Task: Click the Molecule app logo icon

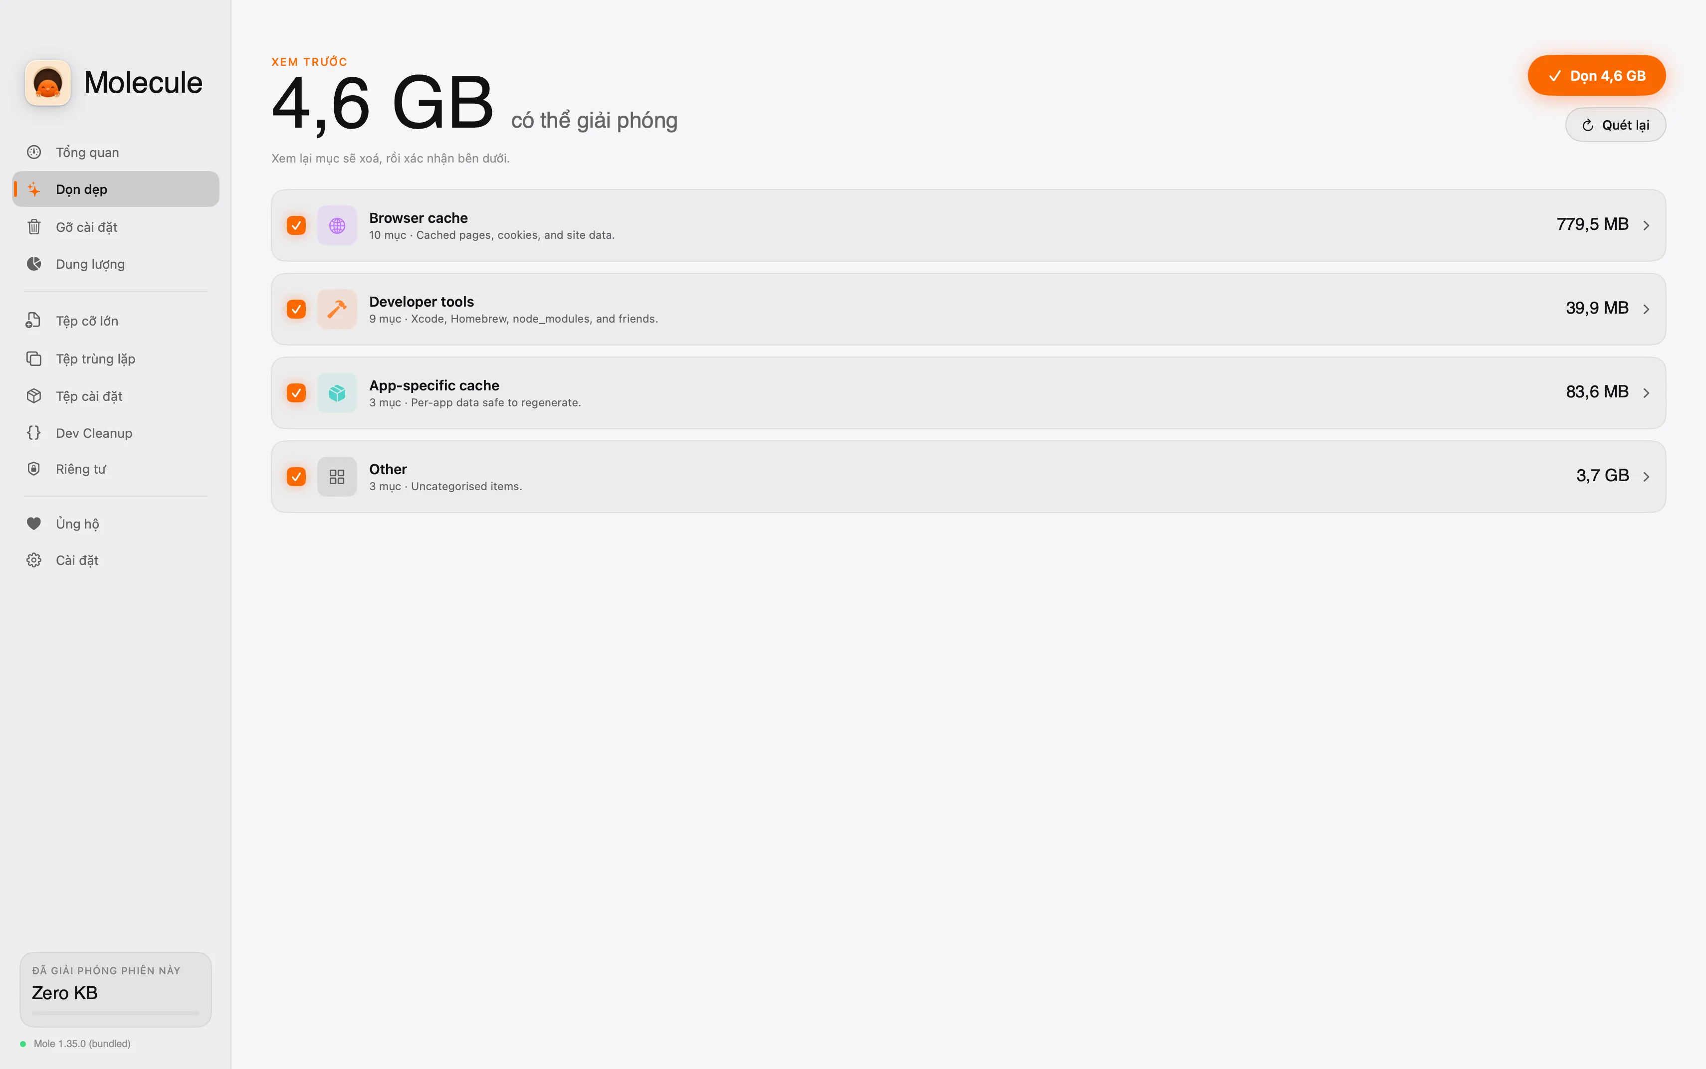Action: click(x=47, y=83)
